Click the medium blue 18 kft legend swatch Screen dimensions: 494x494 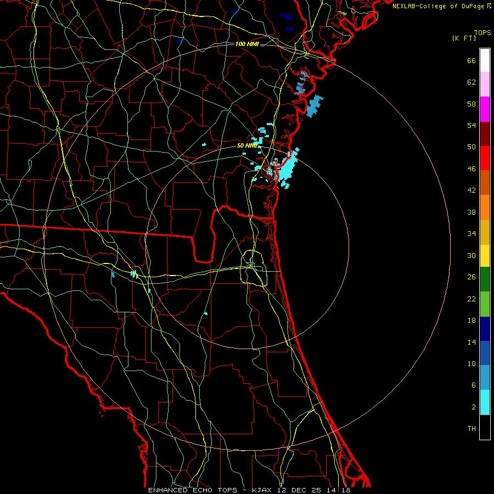point(485,353)
